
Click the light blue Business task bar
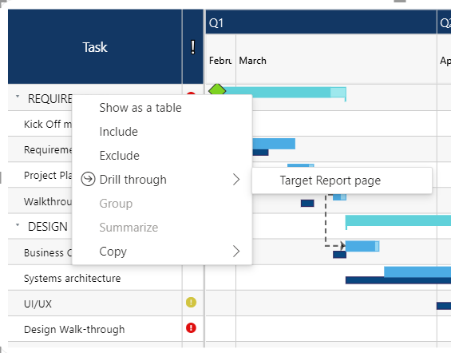point(362,246)
